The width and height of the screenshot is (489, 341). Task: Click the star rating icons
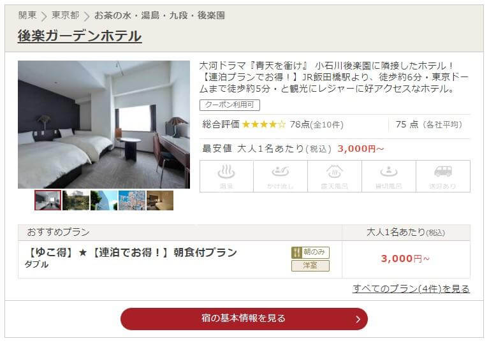point(264,124)
